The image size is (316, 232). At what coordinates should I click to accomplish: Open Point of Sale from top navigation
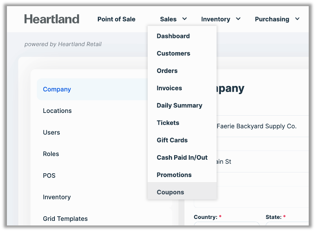(116, 19)
